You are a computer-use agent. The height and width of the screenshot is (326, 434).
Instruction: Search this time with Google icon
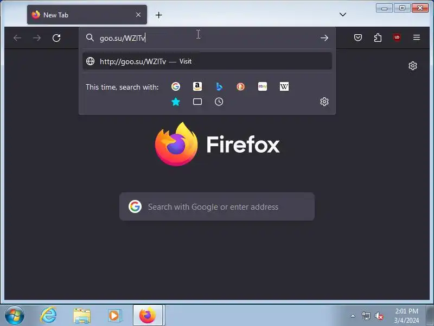[175, 86]
